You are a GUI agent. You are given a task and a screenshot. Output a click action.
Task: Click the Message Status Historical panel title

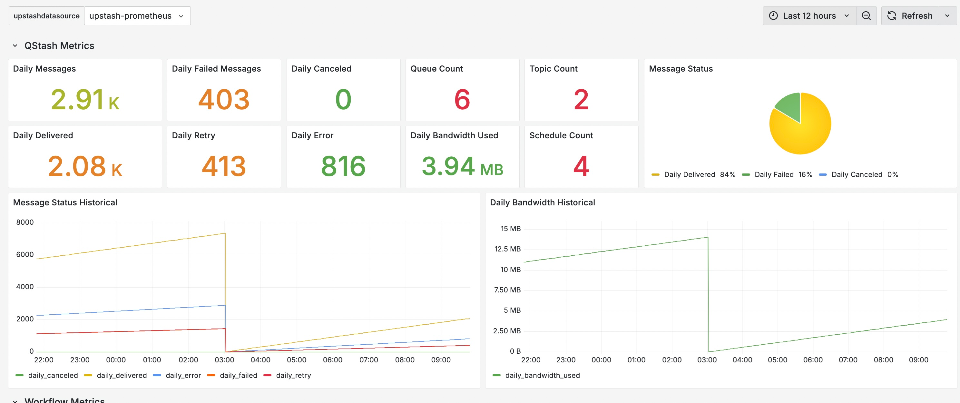tap(65, 202)
